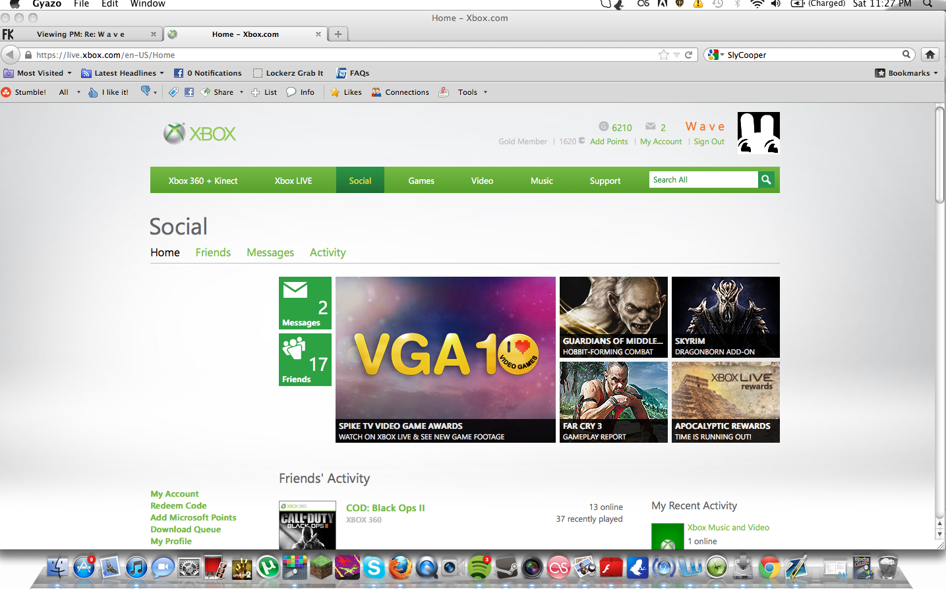Open the Messages sub-tab under Social
The image size is (946, 589).
coord(270,252)
